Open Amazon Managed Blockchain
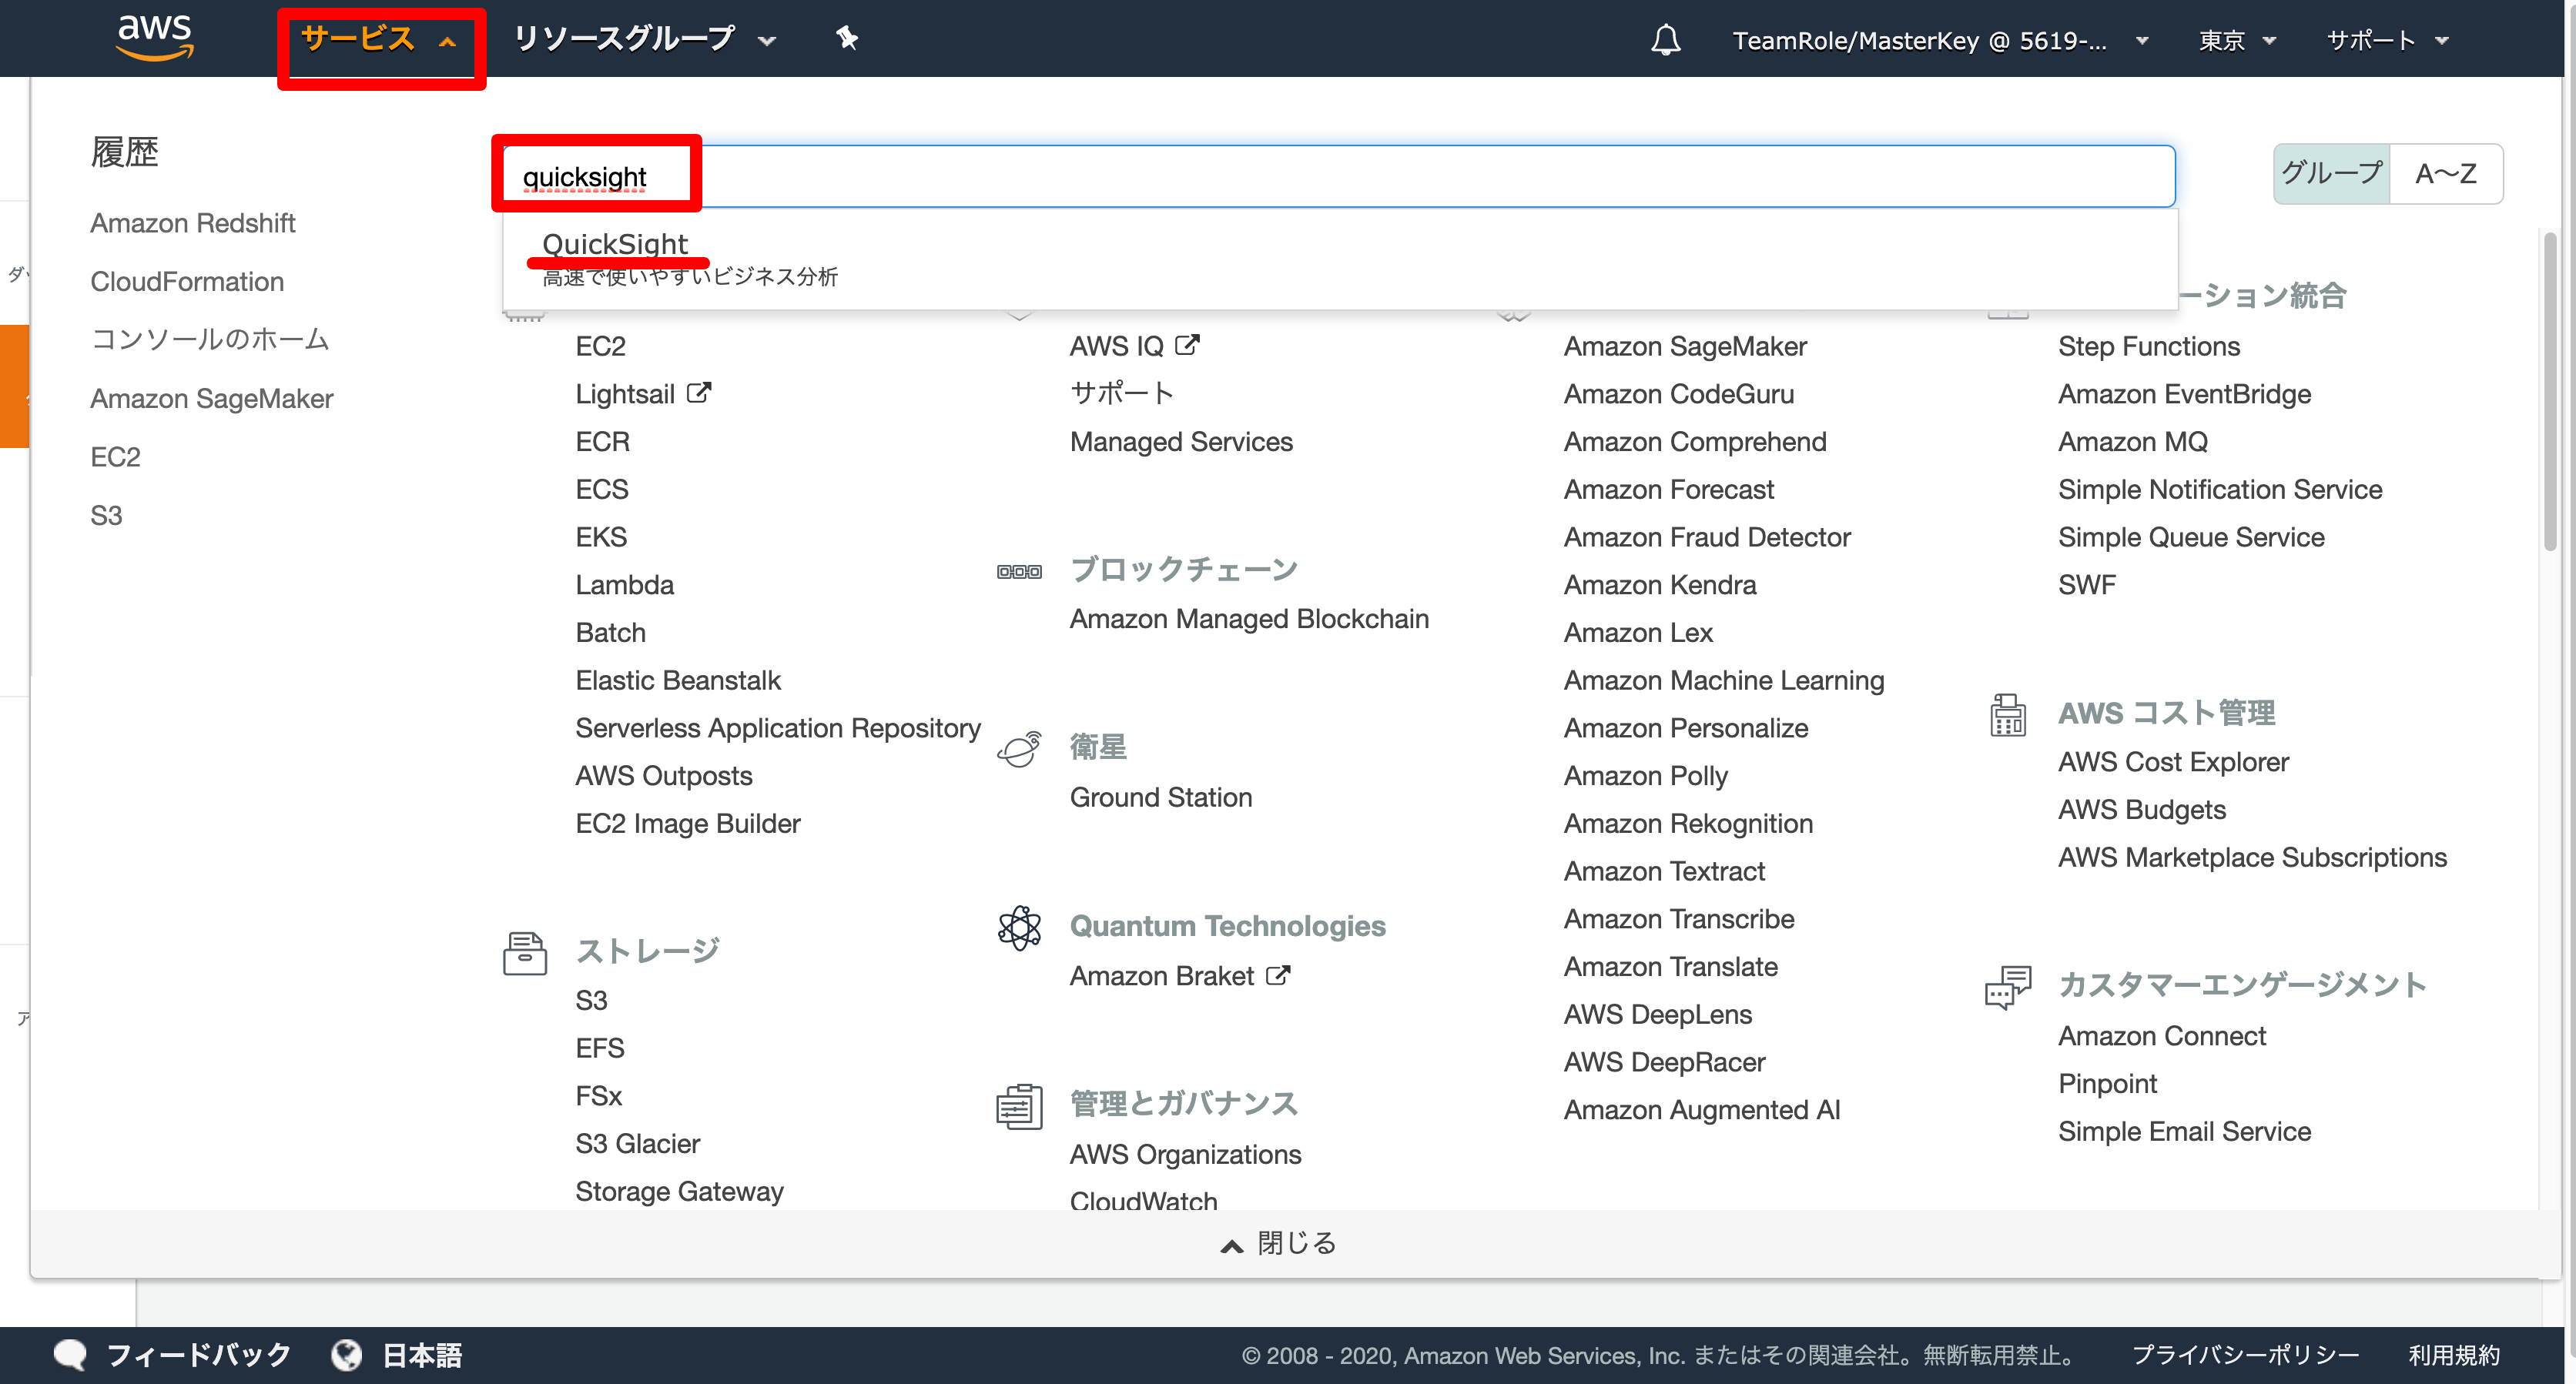The image size is (2576, 1384). [1249, 619]
